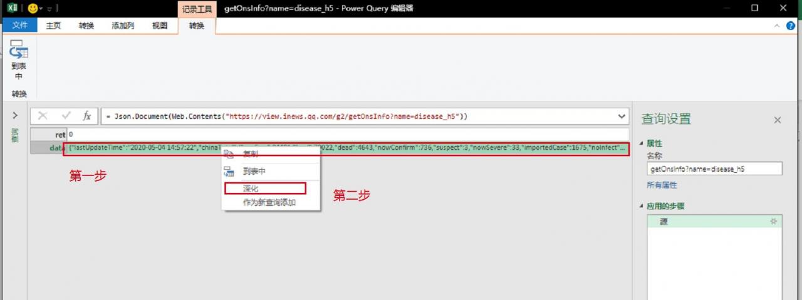Click the vertical 查询 pane label

15,135
